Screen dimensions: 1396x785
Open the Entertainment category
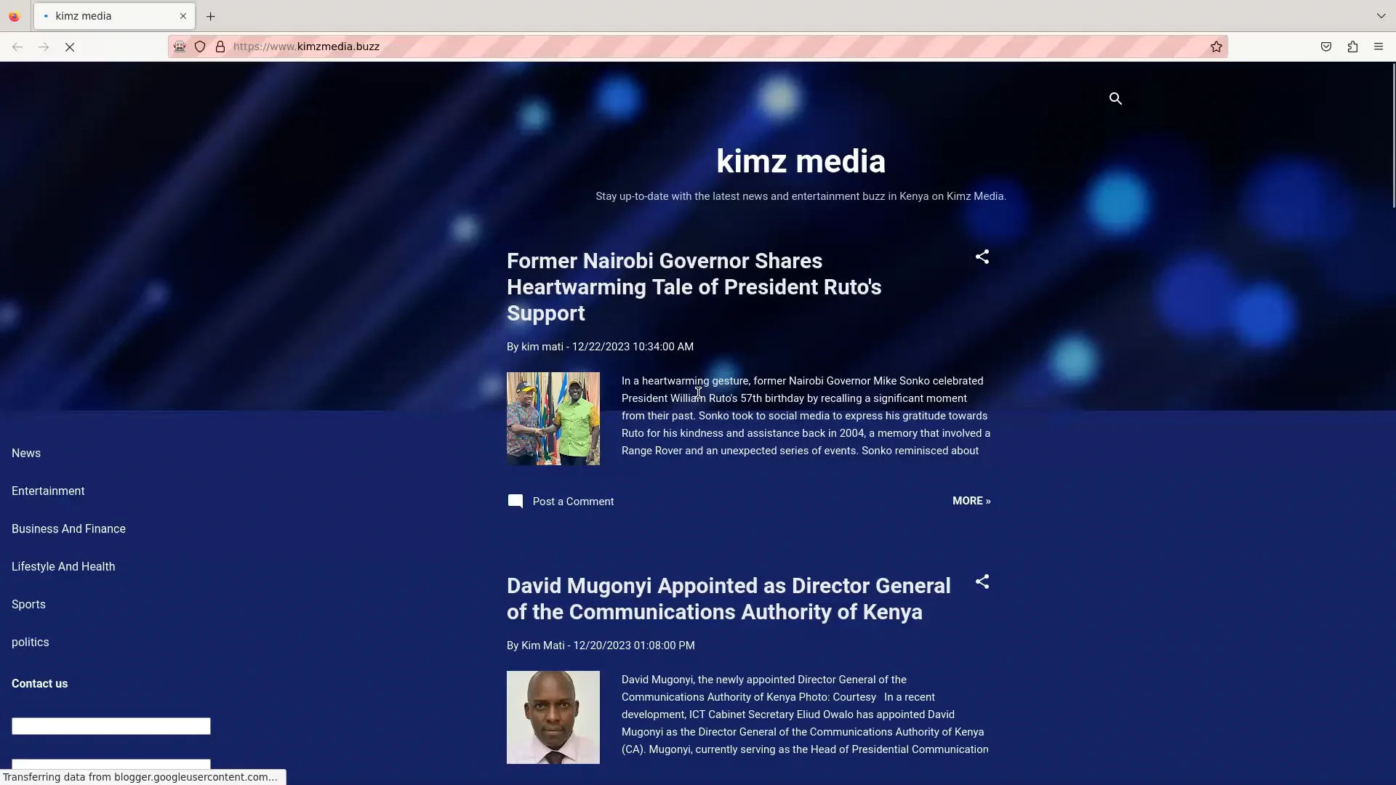click(x=48, y=491)
